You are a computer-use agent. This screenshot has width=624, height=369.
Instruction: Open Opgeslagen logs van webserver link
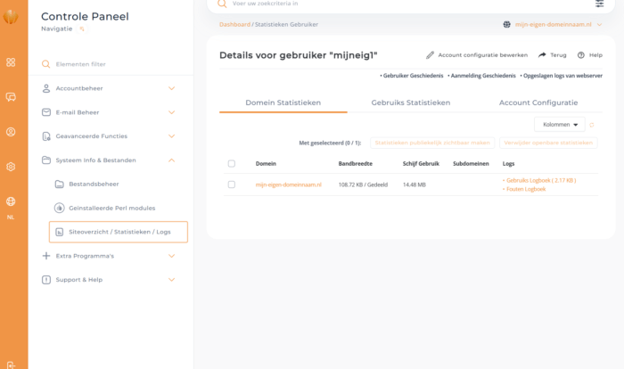[562, 76]
